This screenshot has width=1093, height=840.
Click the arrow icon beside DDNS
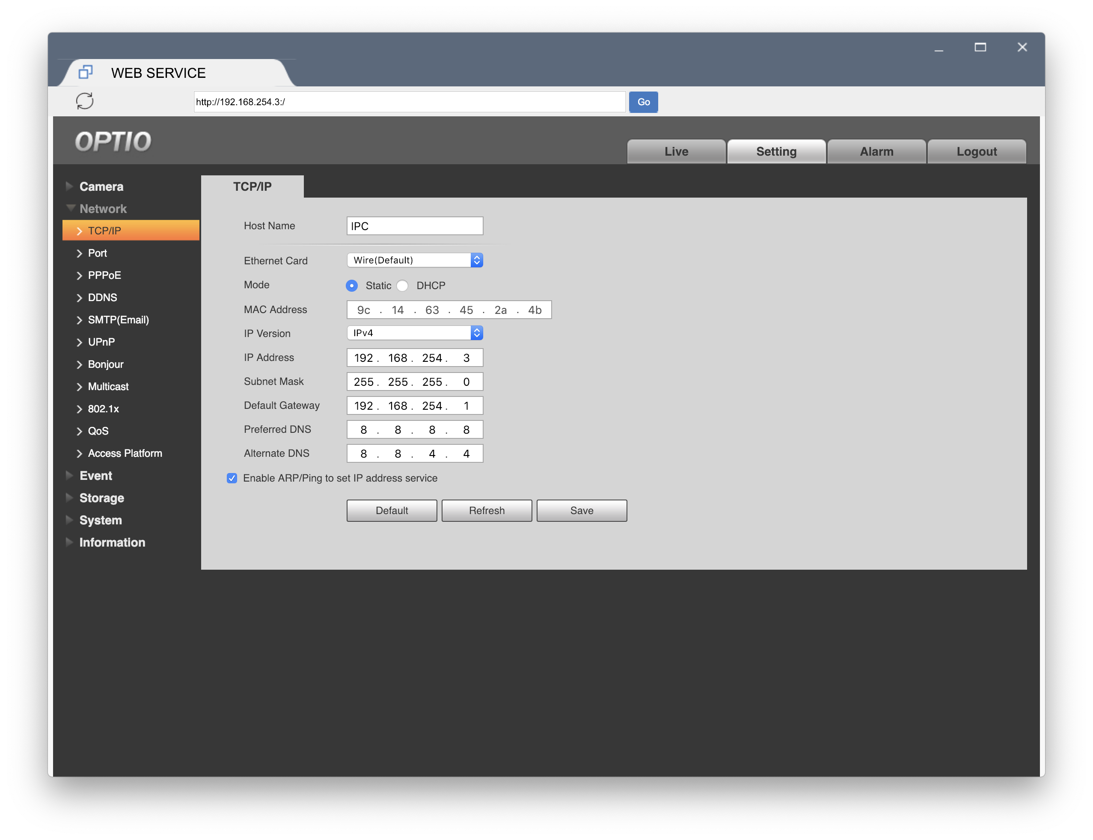(79, 298)
